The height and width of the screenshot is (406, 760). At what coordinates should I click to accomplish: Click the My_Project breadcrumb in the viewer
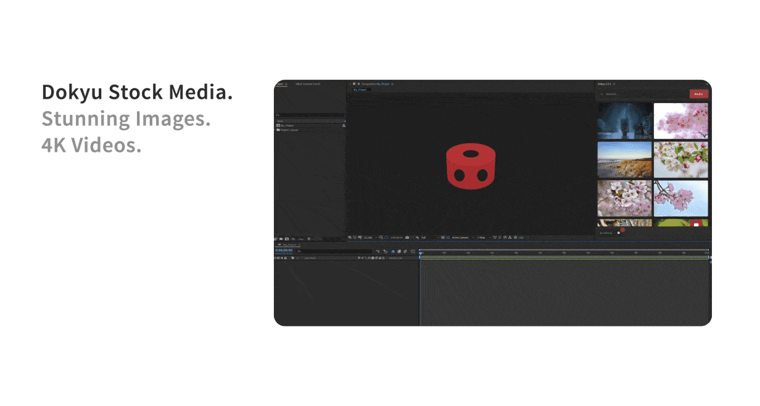[360, 89]
